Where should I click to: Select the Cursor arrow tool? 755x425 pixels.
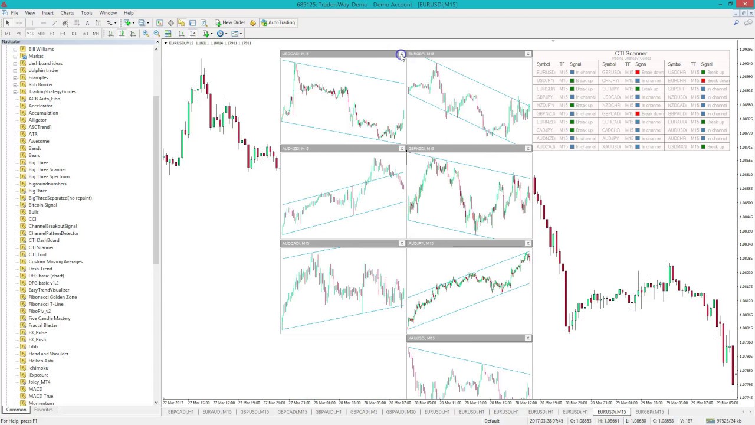(8, 22)
